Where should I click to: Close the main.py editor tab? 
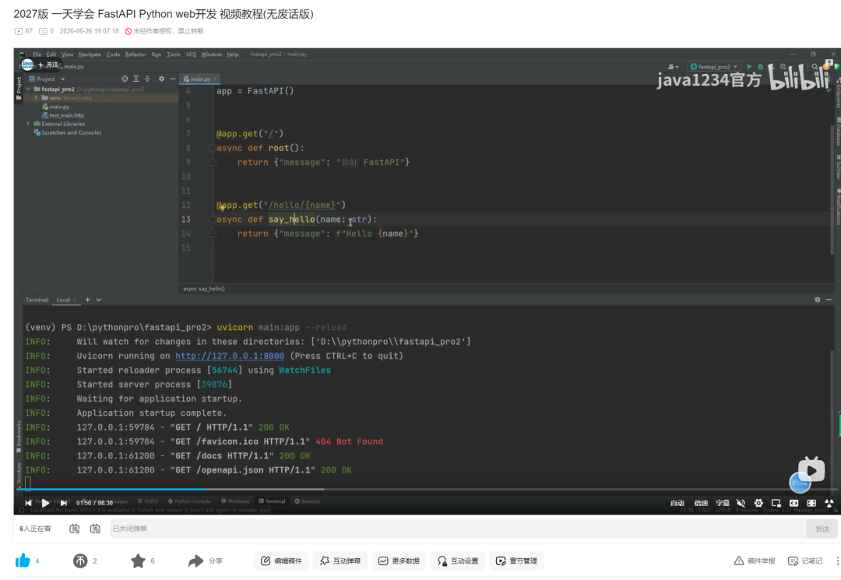pyautogui.click(x=216, y=79)
